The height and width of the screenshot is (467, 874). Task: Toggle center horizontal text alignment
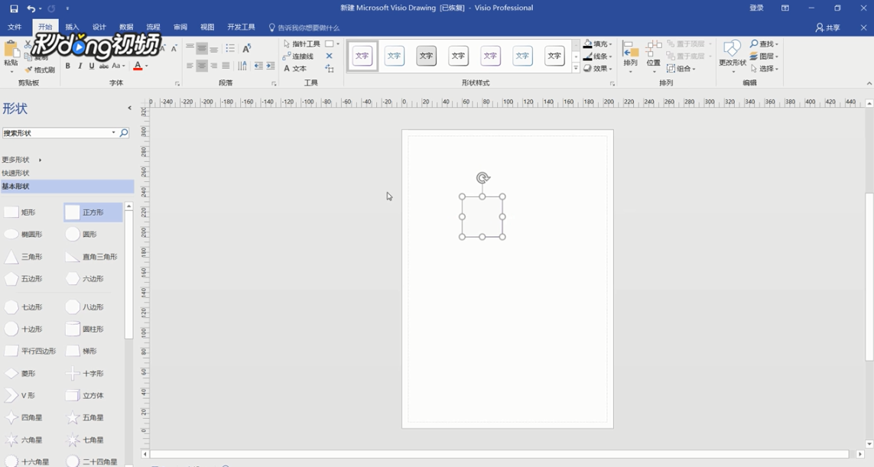202,66
